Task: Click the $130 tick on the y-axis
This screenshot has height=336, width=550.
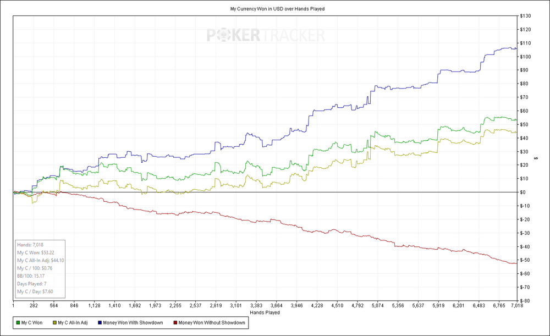Action: point(526,16)
